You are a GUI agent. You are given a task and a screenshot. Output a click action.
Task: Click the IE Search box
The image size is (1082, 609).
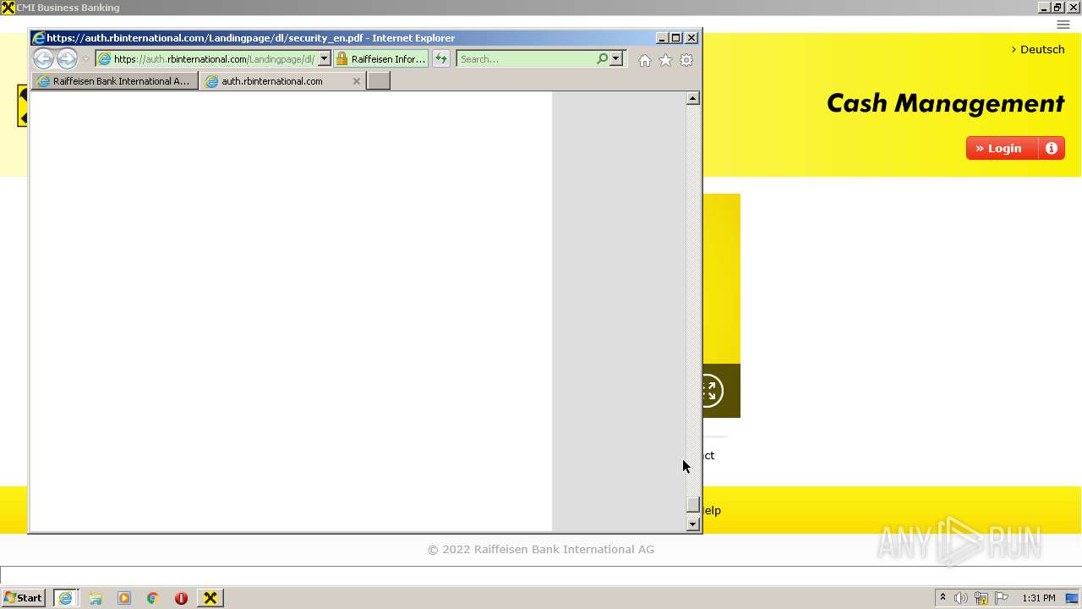pos(526,59)
